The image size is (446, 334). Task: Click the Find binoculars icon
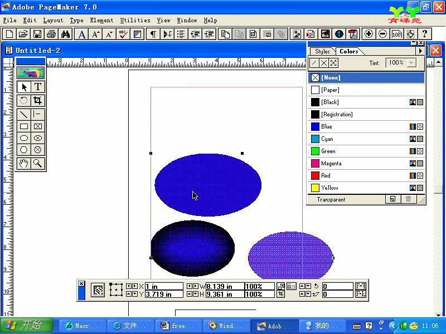pyautogui.click(x=65, y=34)
